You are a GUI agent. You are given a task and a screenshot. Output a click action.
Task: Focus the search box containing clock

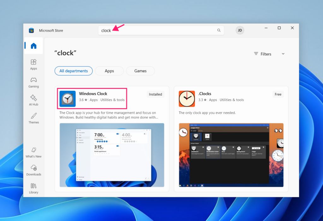coord(161,30)
